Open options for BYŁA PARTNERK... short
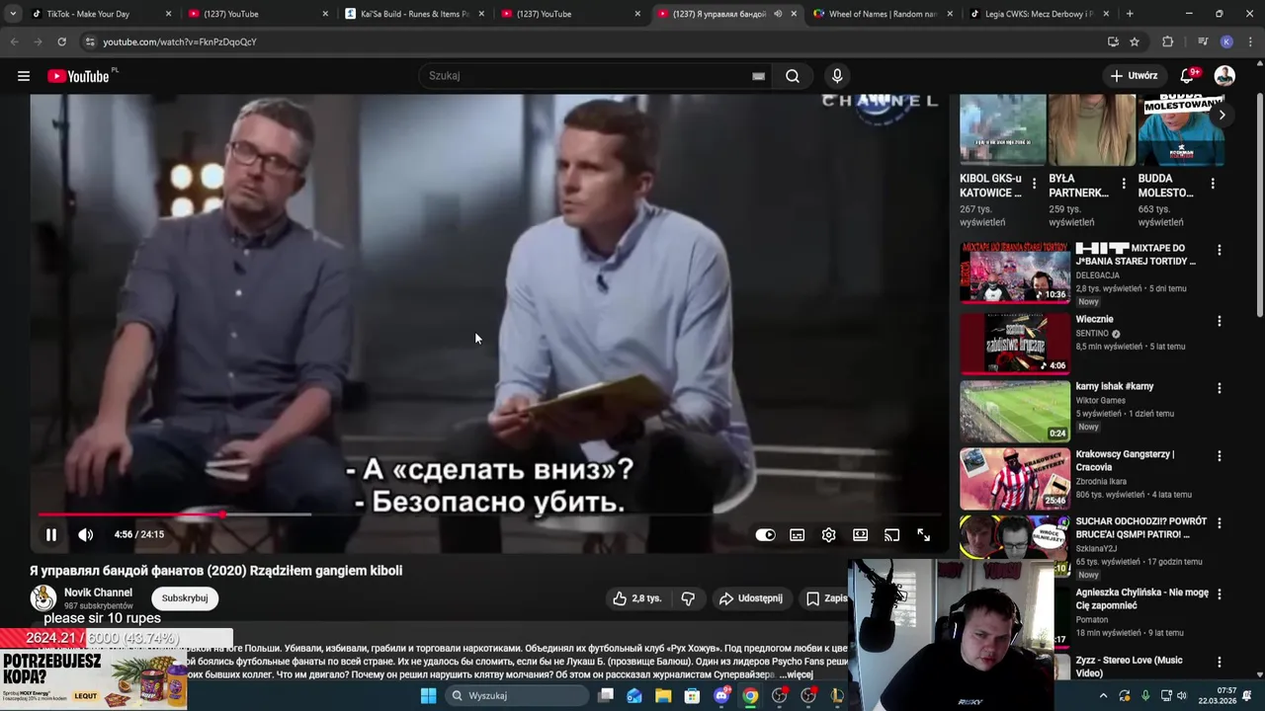1265x711 pixels. pos(1123,184)
